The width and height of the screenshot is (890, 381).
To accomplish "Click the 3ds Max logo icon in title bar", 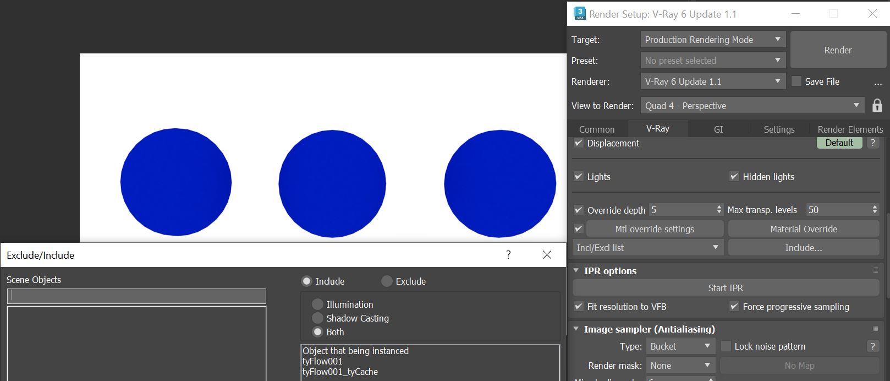I will pos(579,14).
